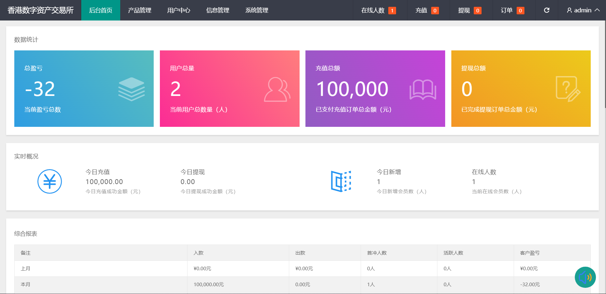Select the 本月 row label
The image size is (606, 294).
coord(26,285)
